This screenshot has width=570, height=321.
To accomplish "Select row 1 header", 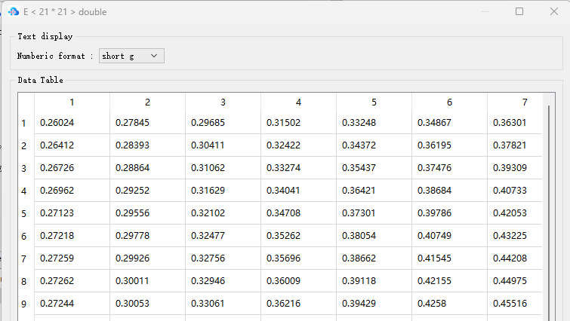I will pyautogui.click(x=25, y=123).
